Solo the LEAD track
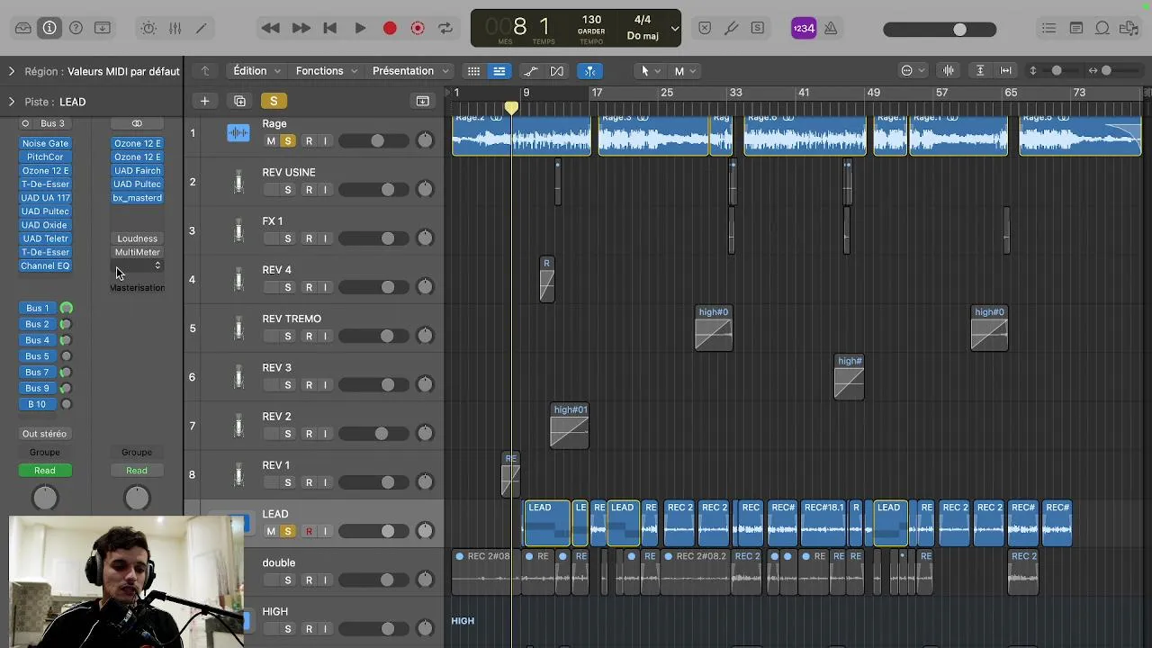The width and height of the screenshot is (1152, 648). (288, 532)
